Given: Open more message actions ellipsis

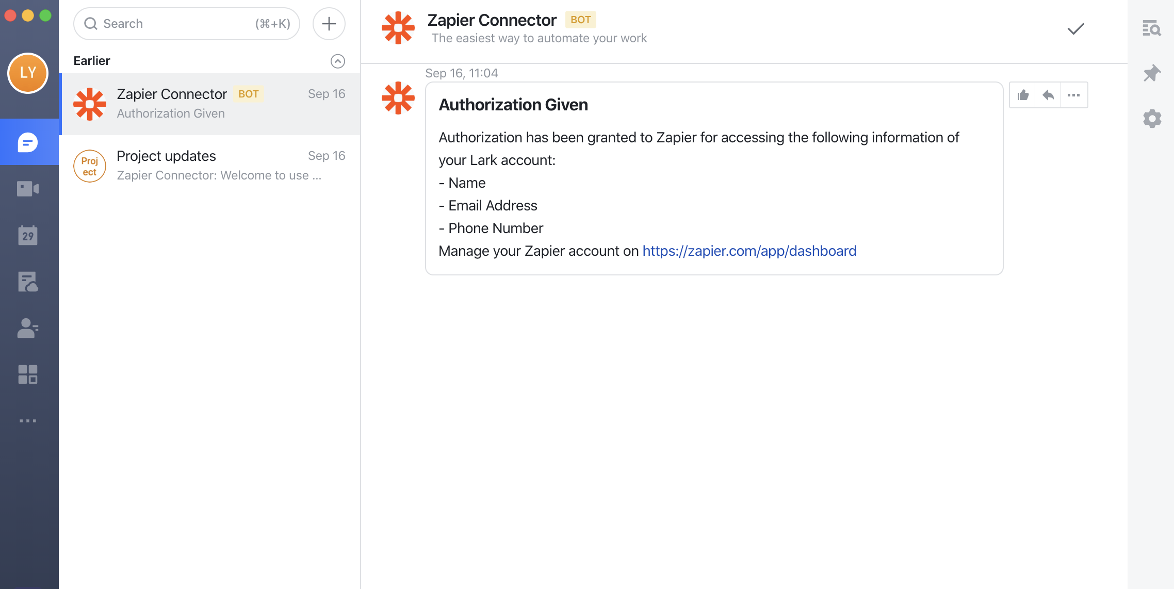Looking at the screenshot, I should (x=1073, y=95).
